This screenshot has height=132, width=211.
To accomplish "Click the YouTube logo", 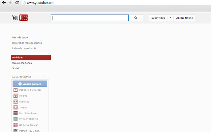I will [20, 17].
